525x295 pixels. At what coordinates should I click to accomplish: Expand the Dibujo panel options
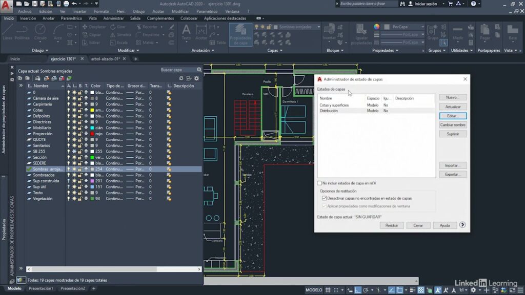point(47,50)
